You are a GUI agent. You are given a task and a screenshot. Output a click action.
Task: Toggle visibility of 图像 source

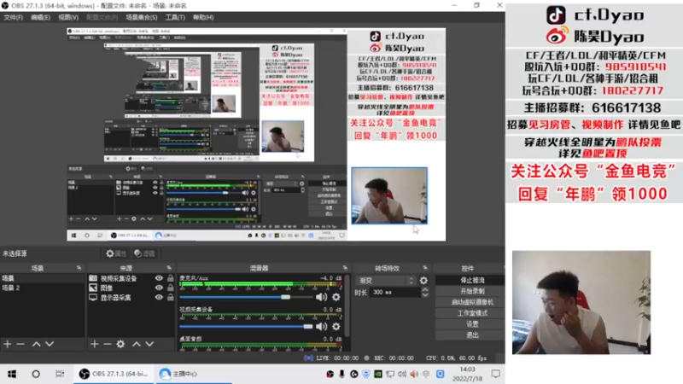159,288
